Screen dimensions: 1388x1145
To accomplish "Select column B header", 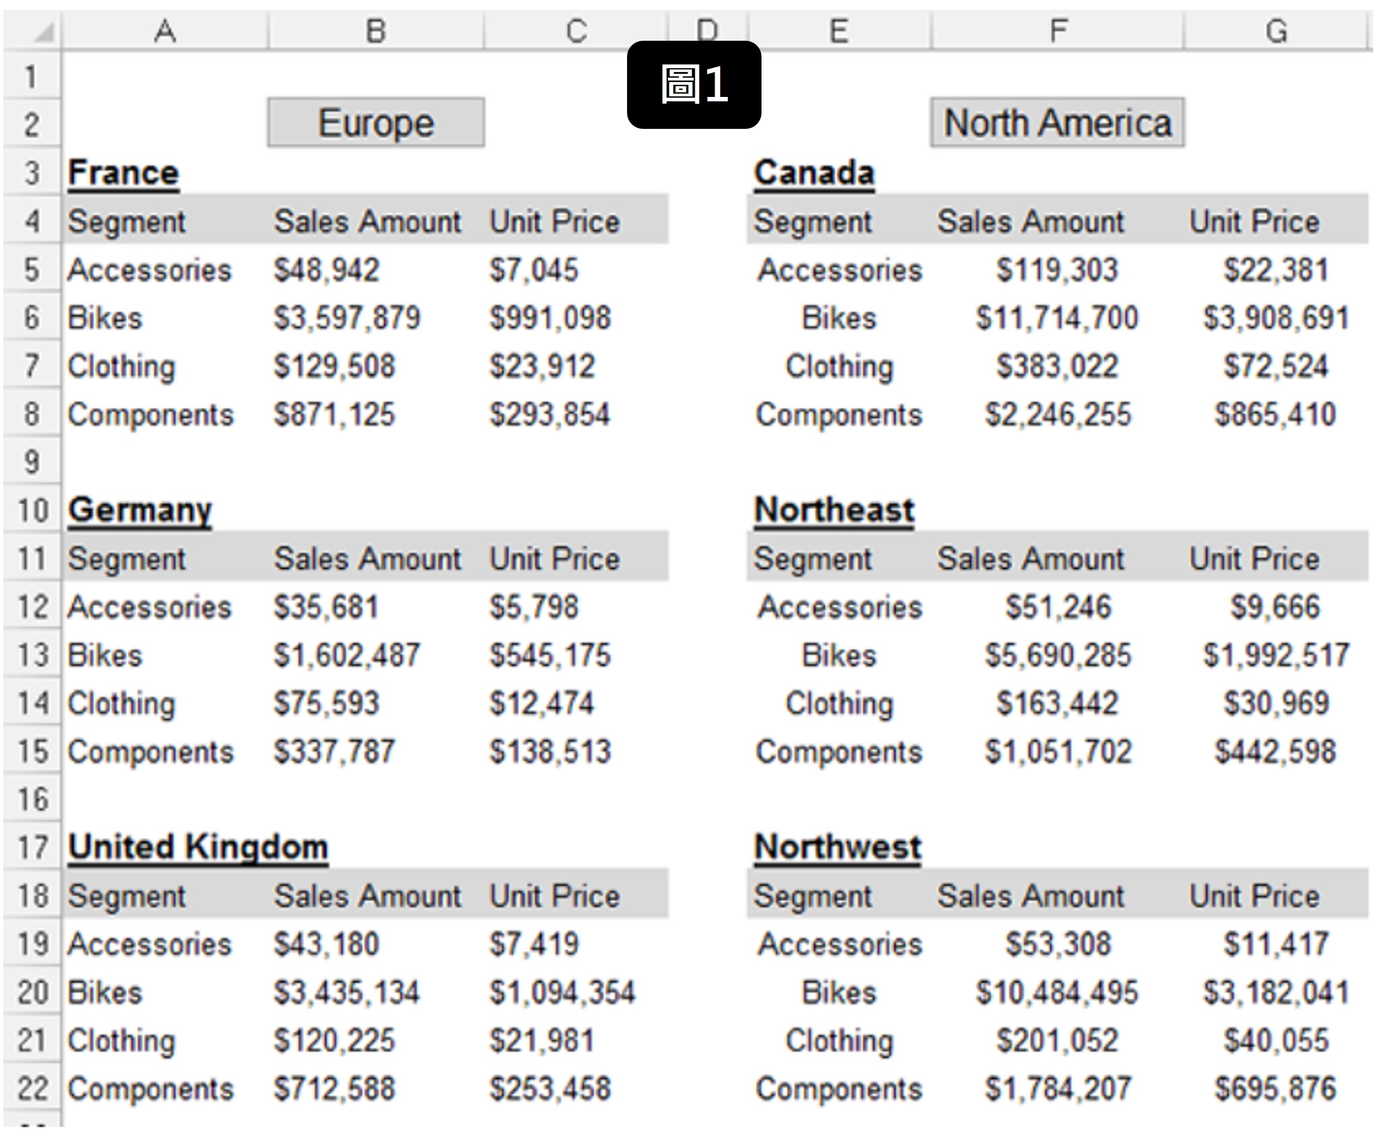I will (x=376, y=31).
